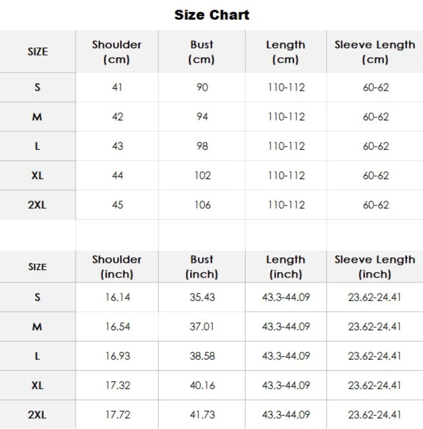Select the Length (inch) column header
This screenshot has width=423, height=429.
pyautogui.click(x=286, y=267)
